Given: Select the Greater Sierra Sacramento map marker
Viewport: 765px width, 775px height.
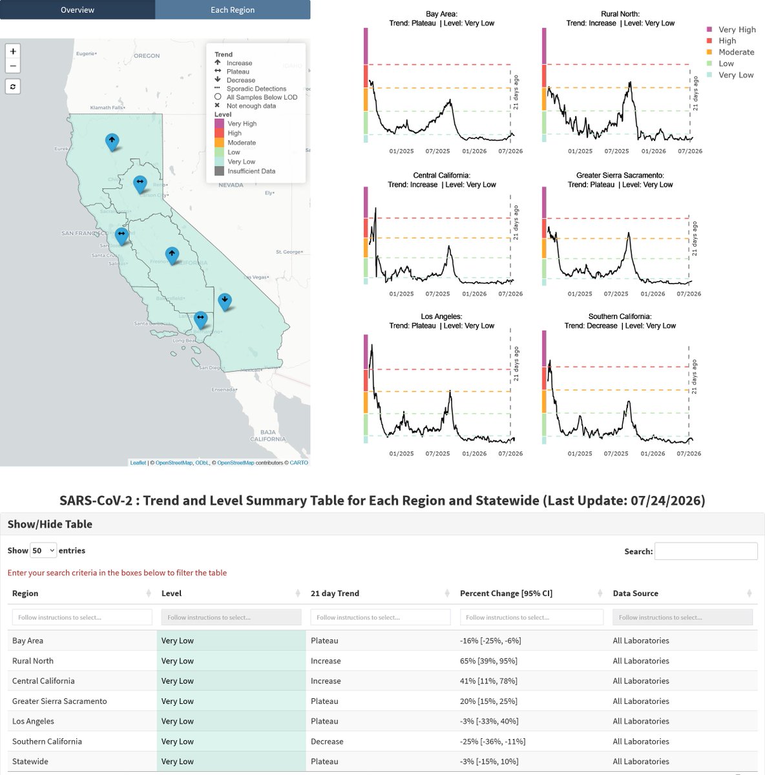Looking at the screenshot, I should [x=140, y=184].
